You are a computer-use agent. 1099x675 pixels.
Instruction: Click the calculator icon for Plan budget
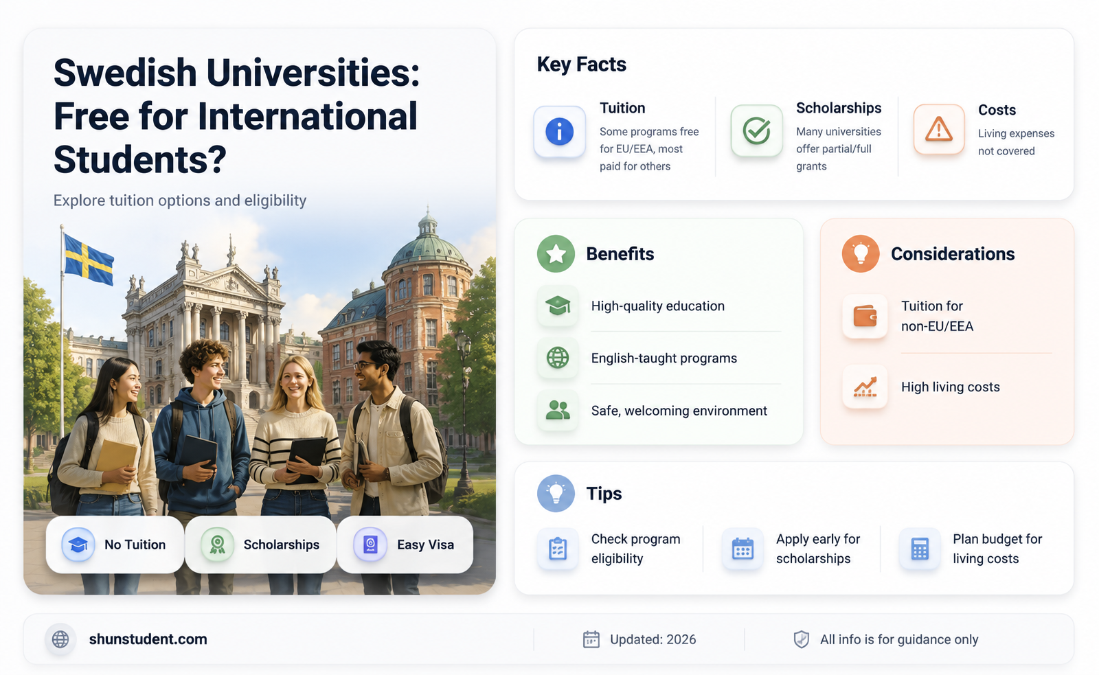(920, 549)
